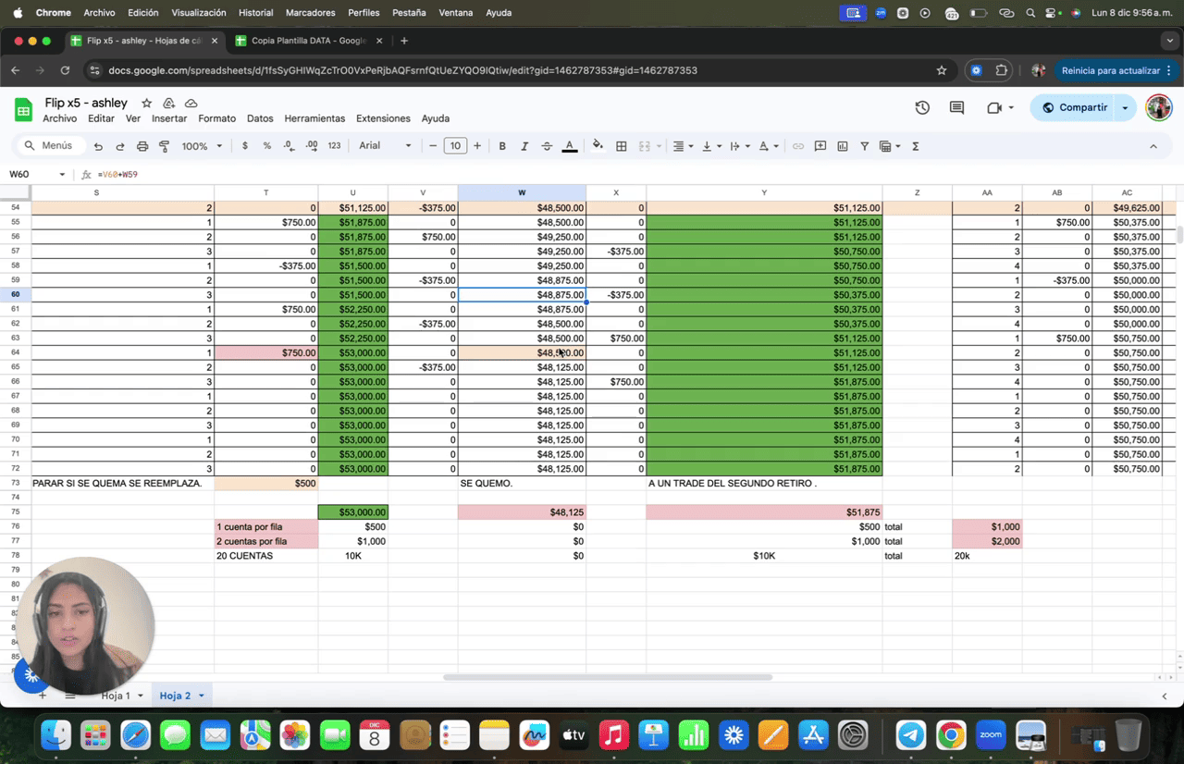1184x764 pixels.
Task: Toggle bold formatting
Action: 502,146
